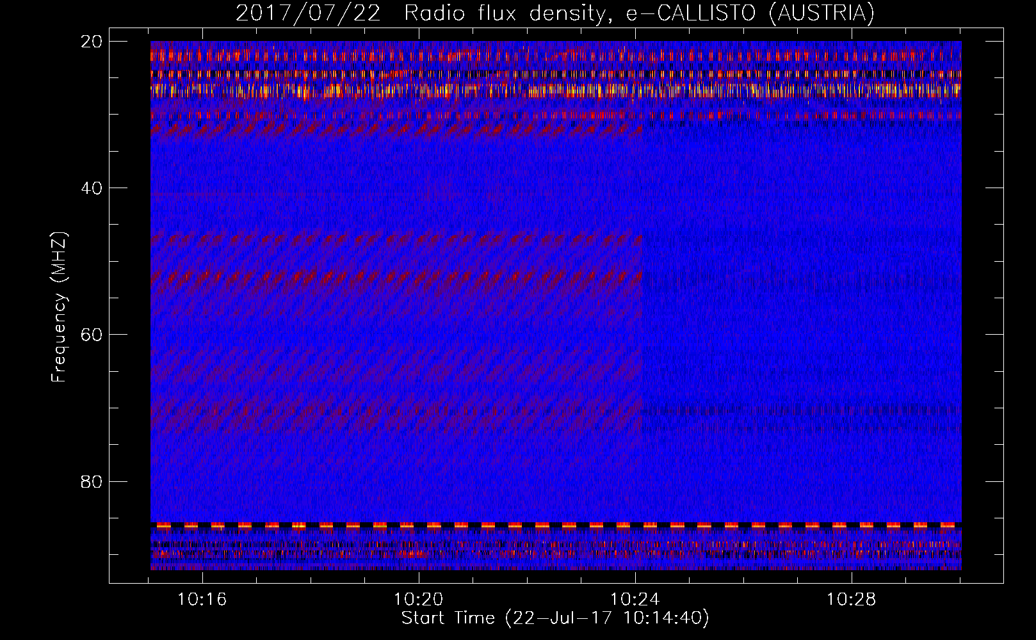This screenshot has width=1036, height=640.
Task: Click the 10:28 time tick label
Action: click(x=851, y=600)
